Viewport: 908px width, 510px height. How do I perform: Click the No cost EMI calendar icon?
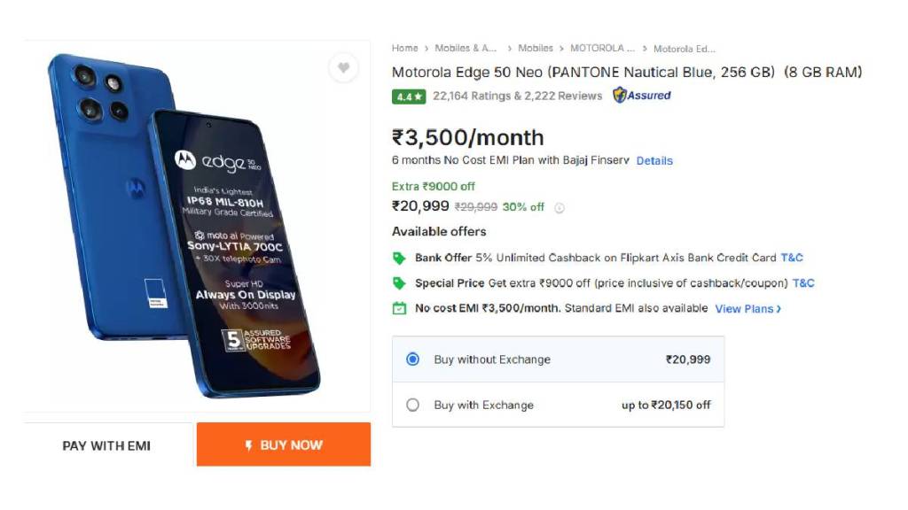pyautogui.click(x=399, y=309)
